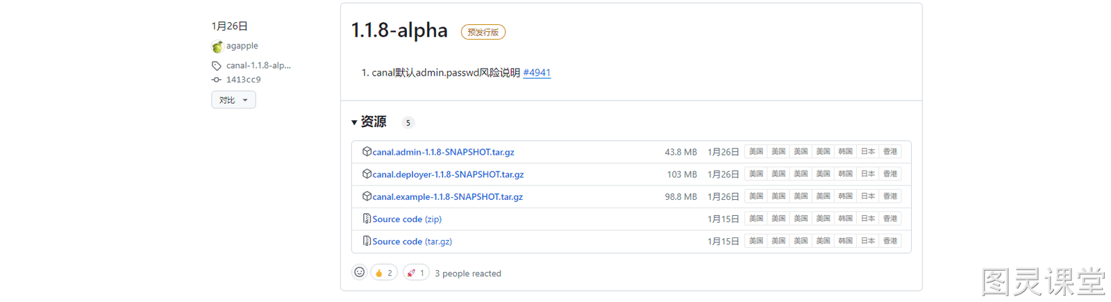Click the 103 MB file size
Screen dimensions: 1111x302
tap(682, 174)
